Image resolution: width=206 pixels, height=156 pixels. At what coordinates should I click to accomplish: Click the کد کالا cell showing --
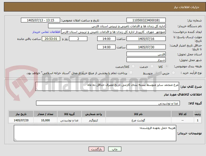[182, 120]
